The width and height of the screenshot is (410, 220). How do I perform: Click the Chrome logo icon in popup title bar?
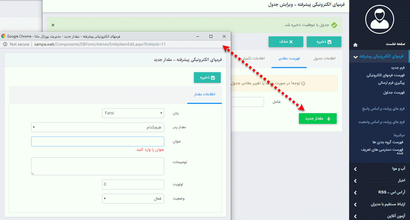pos(3,36)
